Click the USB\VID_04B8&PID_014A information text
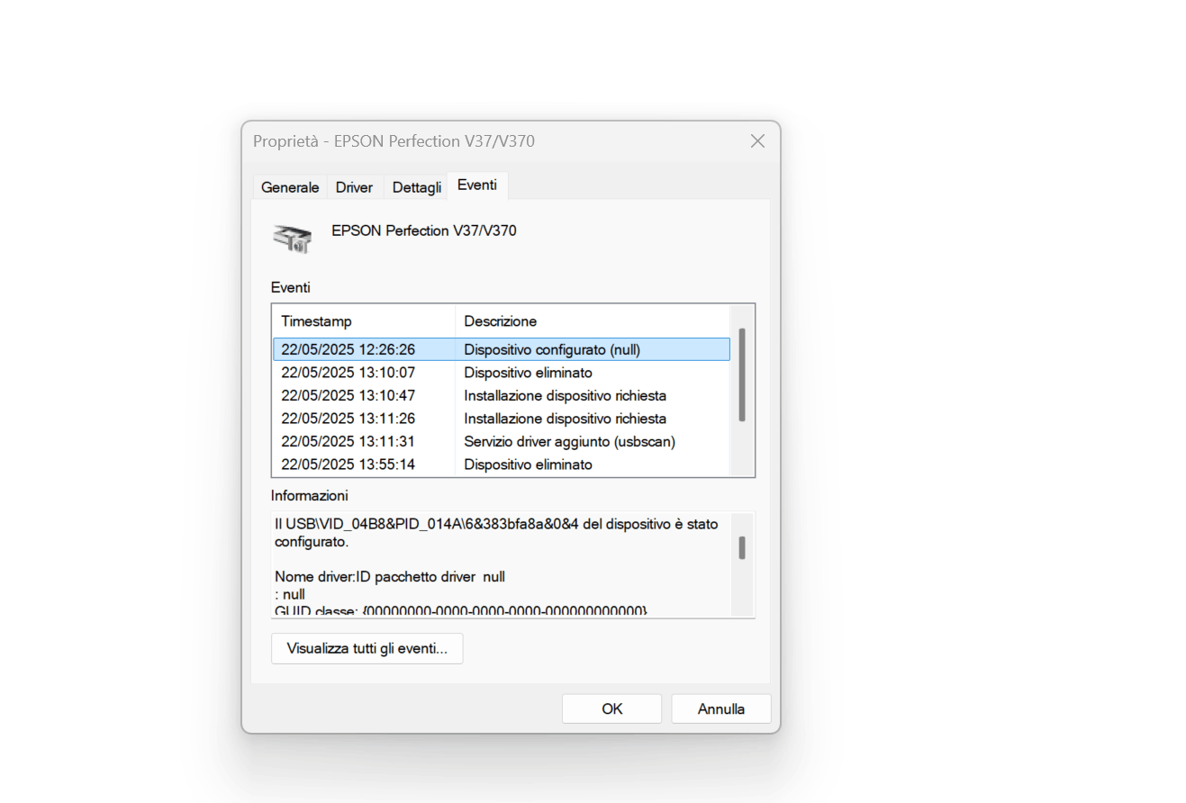This screenshot has height=803, width=1186. click(x=496, y=533)
